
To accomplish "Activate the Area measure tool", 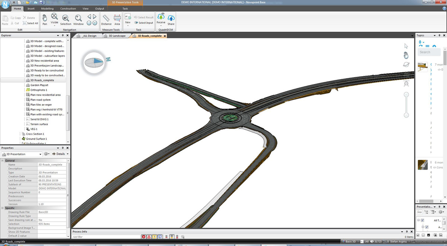I will pos(117,19).
